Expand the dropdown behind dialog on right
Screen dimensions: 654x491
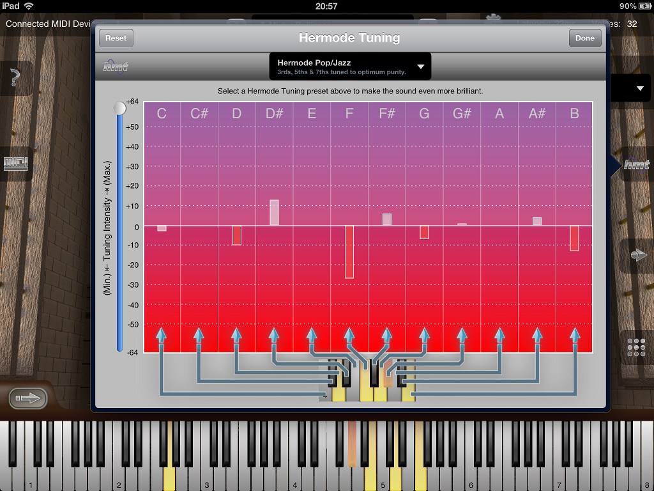(x=639, y=88)
